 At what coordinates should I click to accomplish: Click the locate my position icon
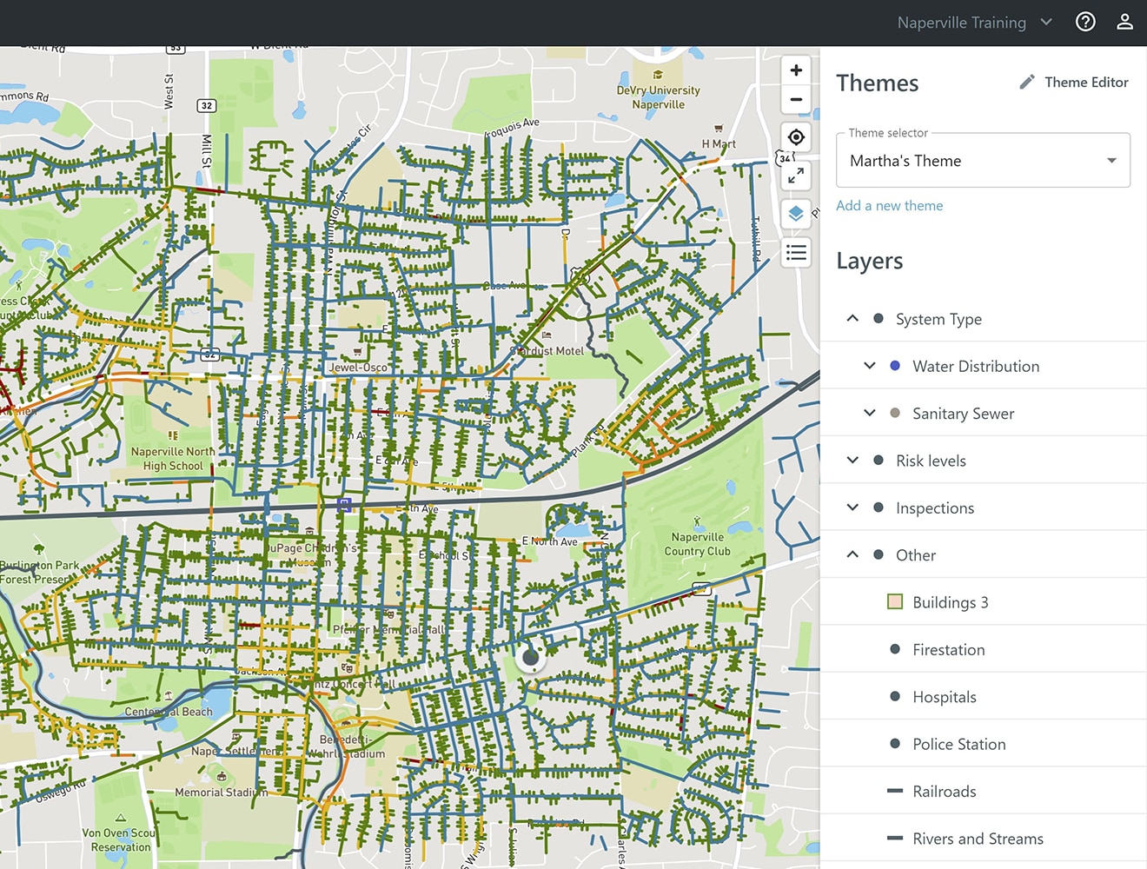pyautogui.click(x=795, y=137)
